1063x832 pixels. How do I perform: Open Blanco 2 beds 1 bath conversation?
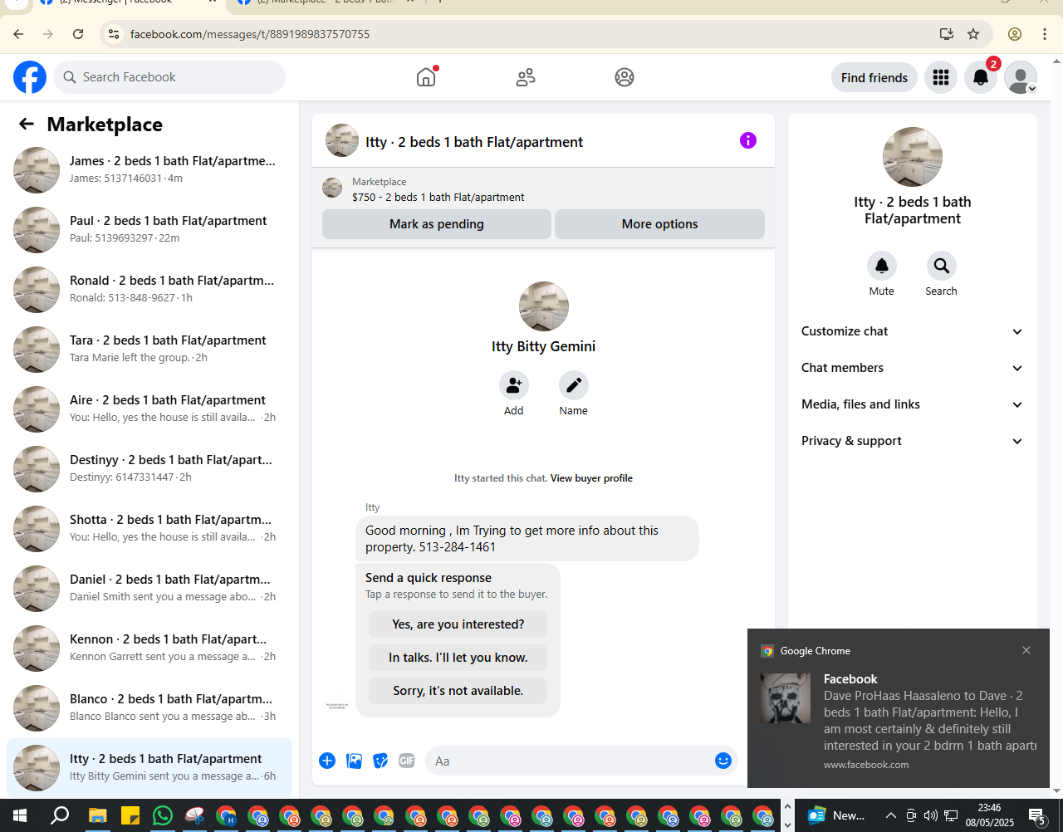pos(149,707)
